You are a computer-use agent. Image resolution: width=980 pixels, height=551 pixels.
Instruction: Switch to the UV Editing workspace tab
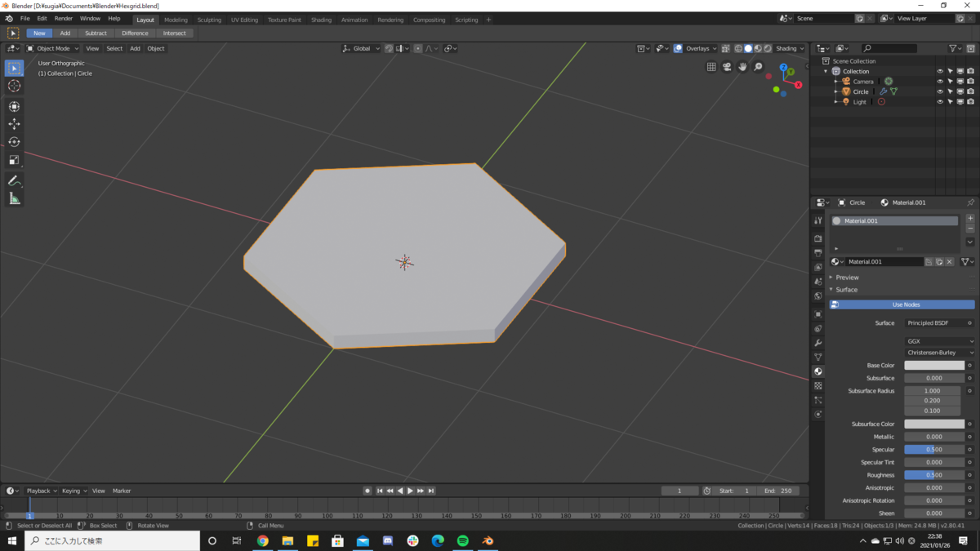pos(244,20)
